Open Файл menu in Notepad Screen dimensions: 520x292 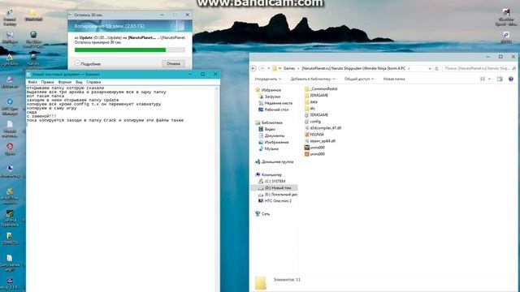coord(32,82)
